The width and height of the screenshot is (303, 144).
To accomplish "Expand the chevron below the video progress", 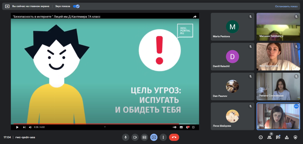I will 105,127.
